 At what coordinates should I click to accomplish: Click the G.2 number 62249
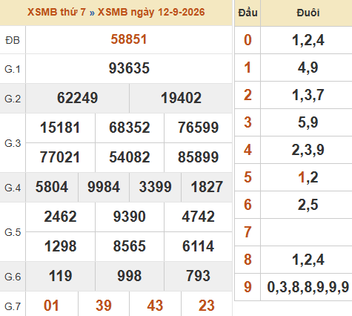coord(78,98)
